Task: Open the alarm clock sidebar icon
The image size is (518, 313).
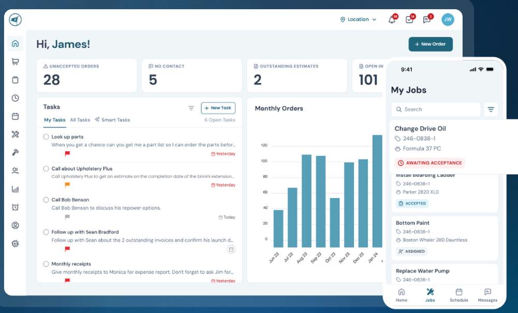Action: (x=15, y=207)
